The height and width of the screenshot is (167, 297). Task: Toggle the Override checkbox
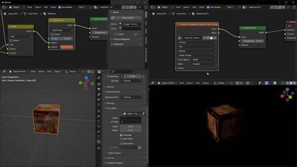121,135
